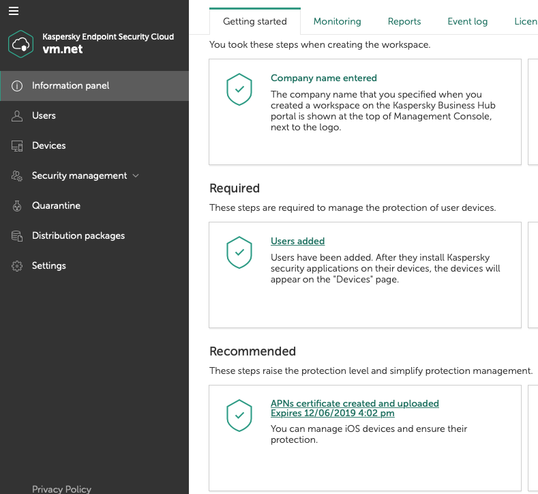Click the vm.net workspace name

tap(63, 49)
